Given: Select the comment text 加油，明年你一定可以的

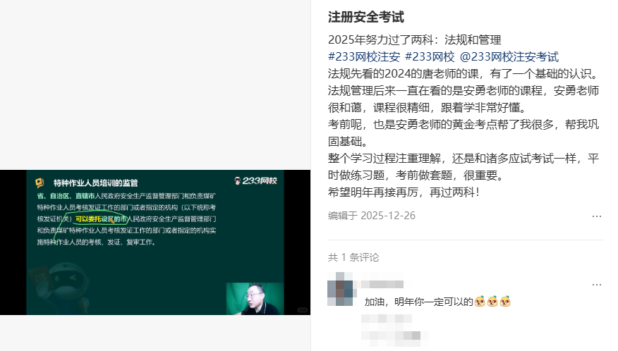Looking at the screenshot, I should (x=418, y=302).
